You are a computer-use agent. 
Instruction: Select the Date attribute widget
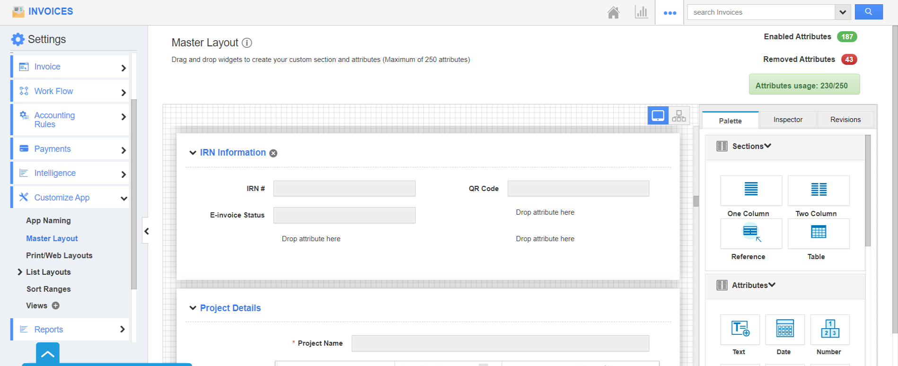tap(784, 329)
